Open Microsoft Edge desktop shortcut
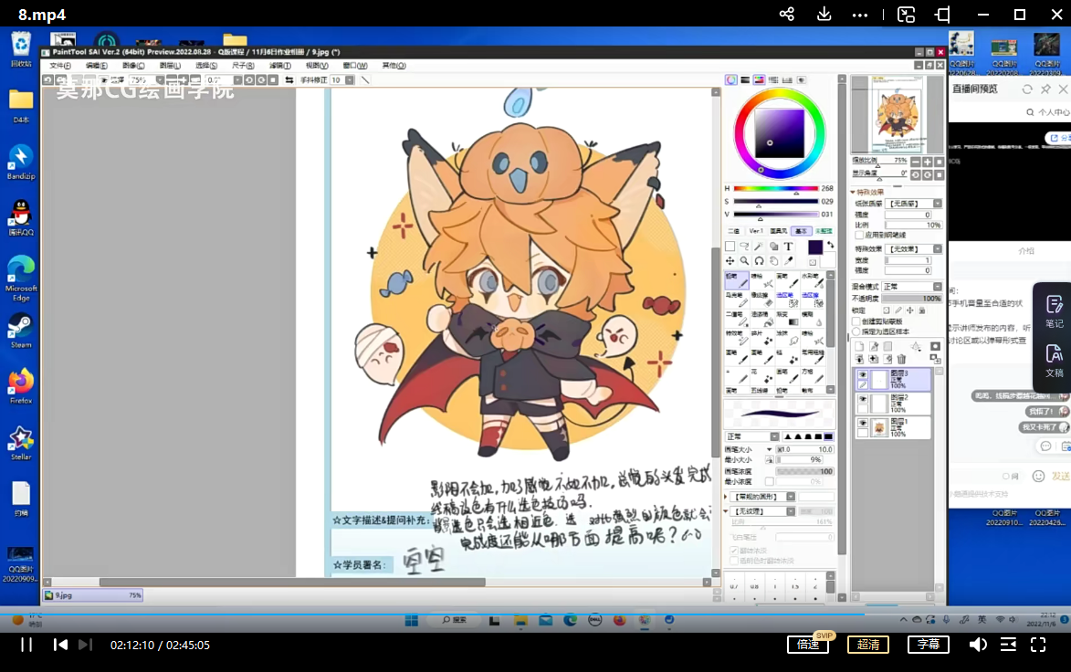The width and height of the screenshot is (1071, 672). 20,278
